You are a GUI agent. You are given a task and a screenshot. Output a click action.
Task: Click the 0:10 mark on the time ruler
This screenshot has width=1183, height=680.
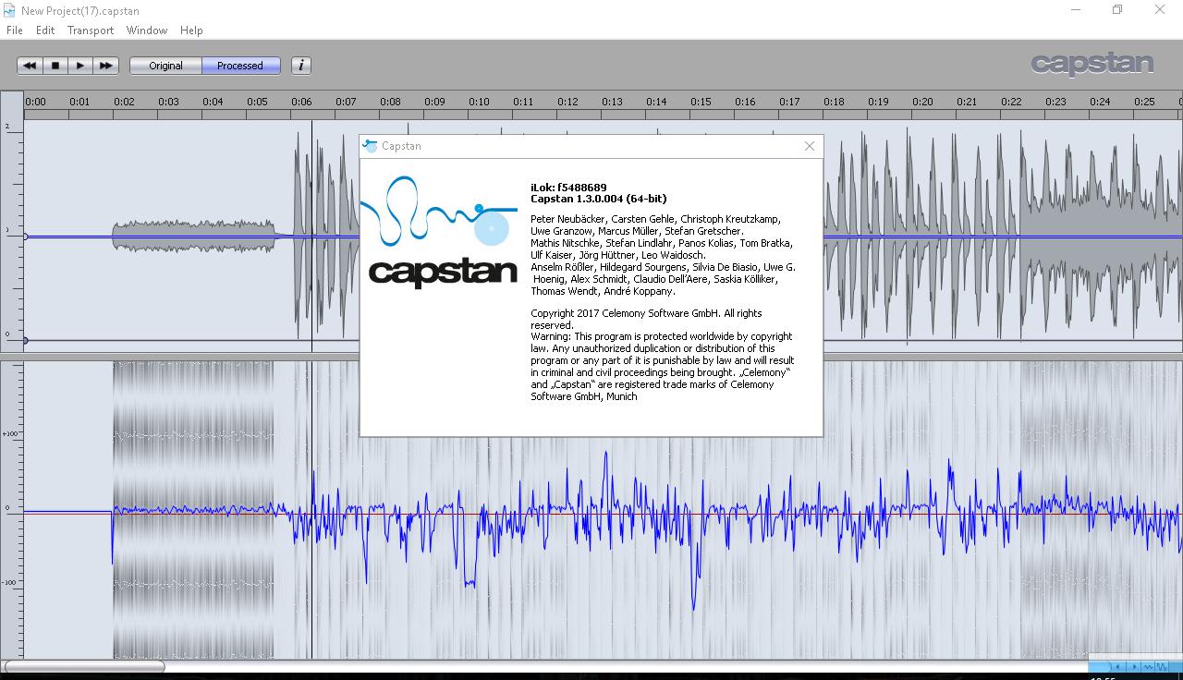479,102
